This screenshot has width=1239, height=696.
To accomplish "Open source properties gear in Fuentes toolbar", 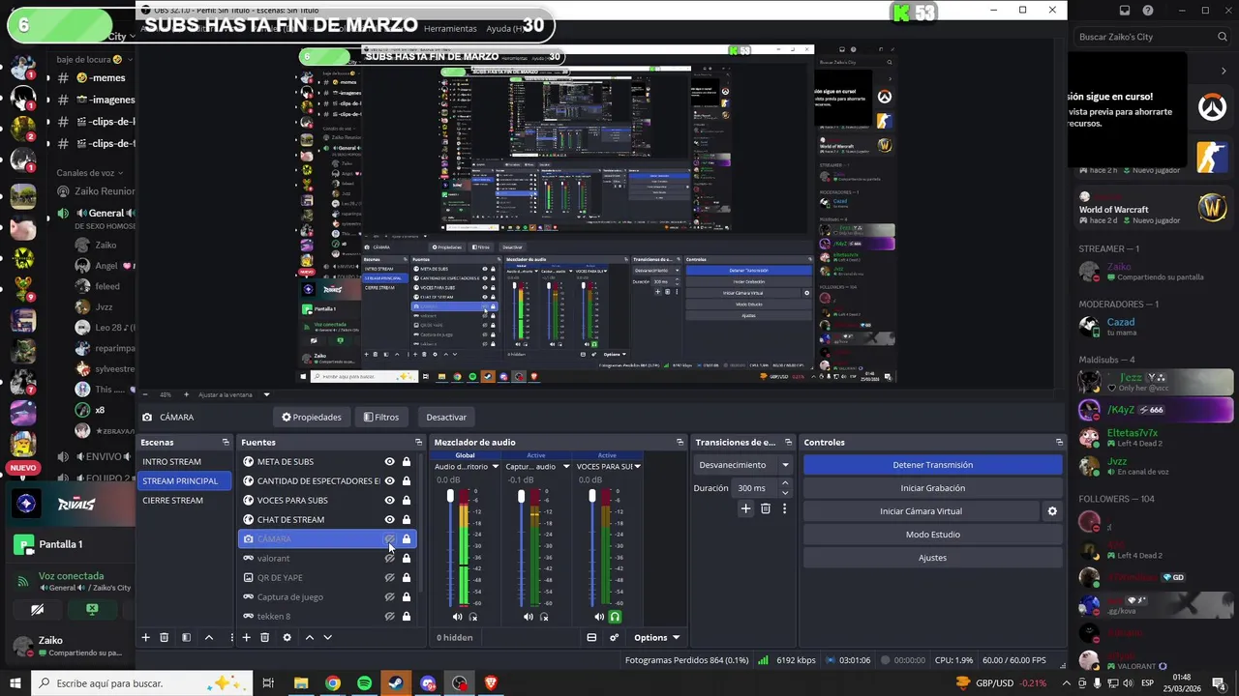I will [x=287, y=637].
